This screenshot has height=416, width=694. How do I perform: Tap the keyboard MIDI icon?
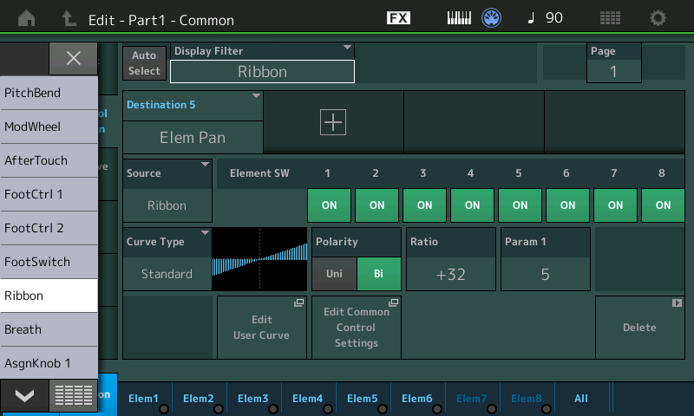[x=460, y=18]
